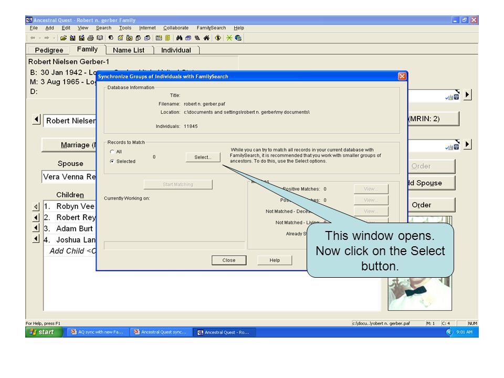This screenshot has height=378, width=504.
Task: Switch to the Name List tab
Action: tap(129, 50)
